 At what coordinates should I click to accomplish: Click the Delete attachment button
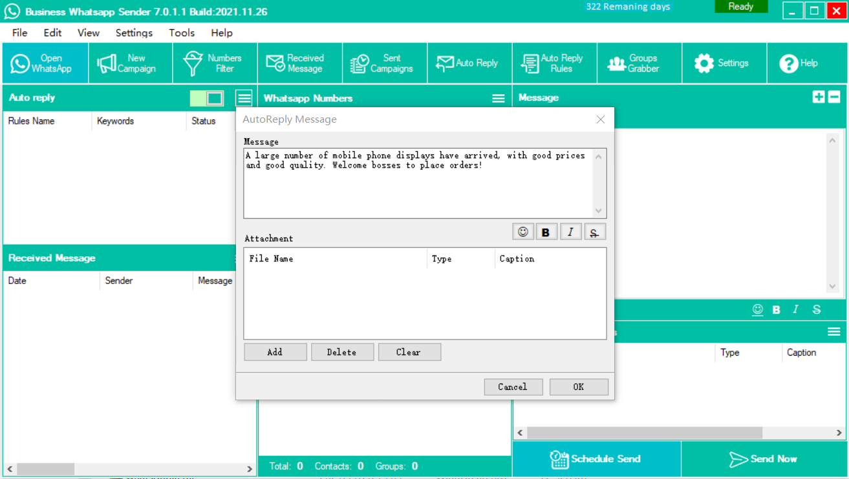[x=341, y=352]
